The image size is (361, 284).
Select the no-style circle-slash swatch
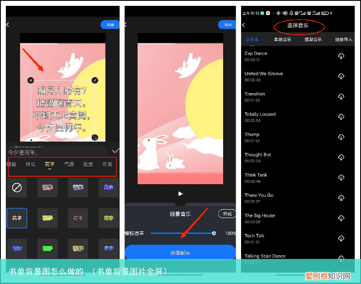[17, 188]
